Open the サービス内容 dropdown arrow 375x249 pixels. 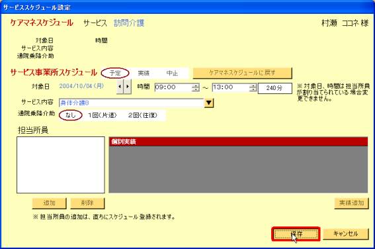pos(209,103)
